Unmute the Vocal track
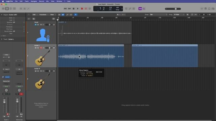 35,25
